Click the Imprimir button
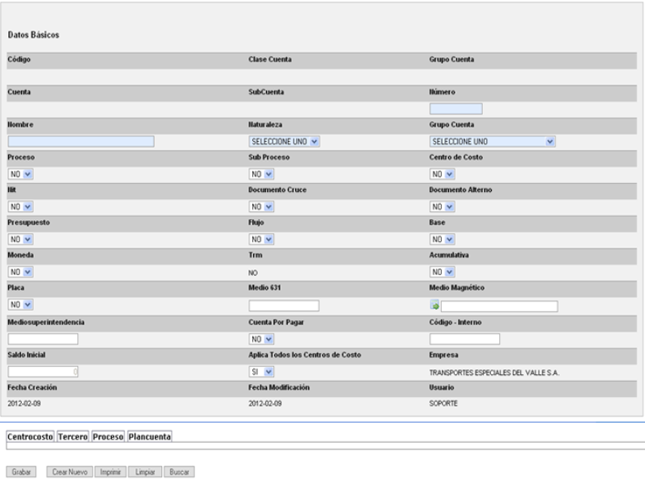This screenshot has width=645, height=480. coord(110,469)
